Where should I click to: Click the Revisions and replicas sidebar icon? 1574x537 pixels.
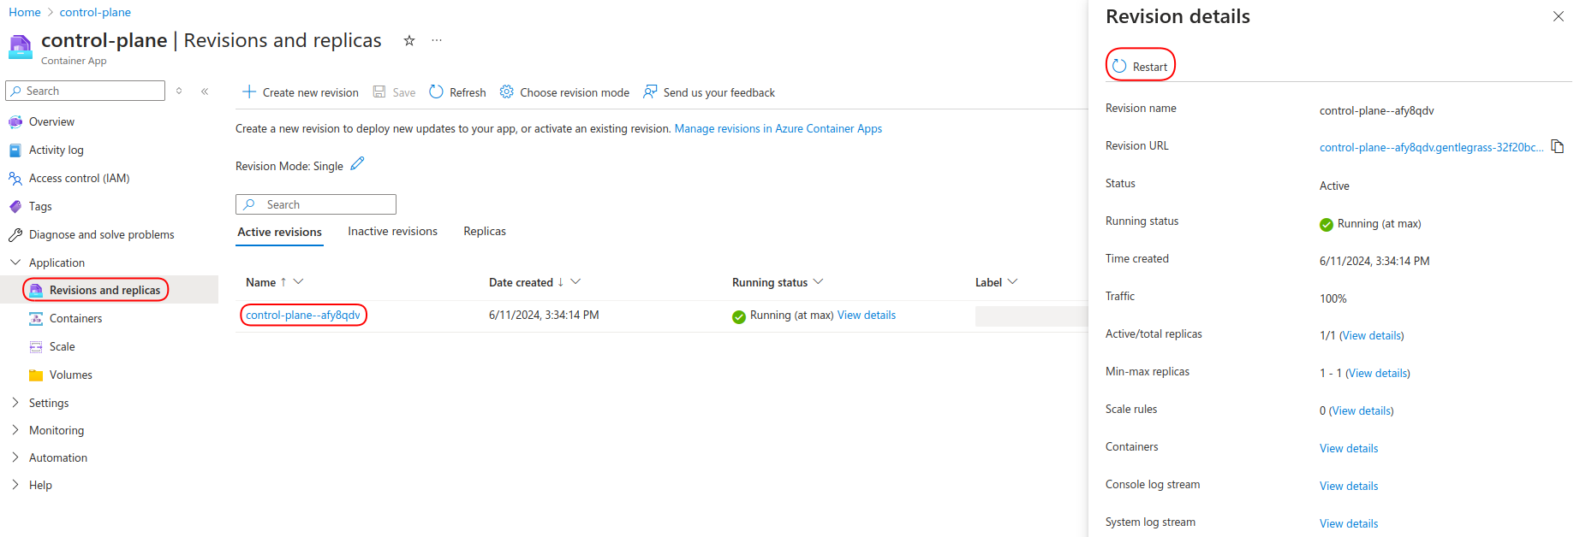tap(36, 290)
